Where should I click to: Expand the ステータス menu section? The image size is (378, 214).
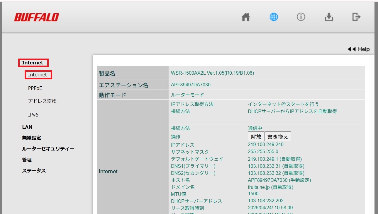pyautogui.click(x=34, y=171)
